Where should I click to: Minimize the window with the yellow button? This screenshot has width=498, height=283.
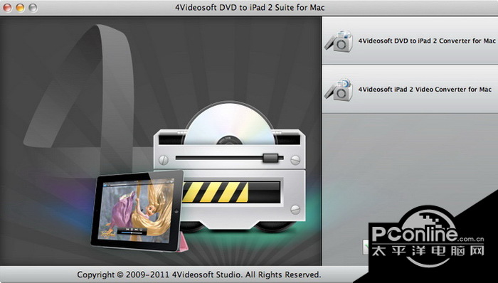tap(20, 8)
